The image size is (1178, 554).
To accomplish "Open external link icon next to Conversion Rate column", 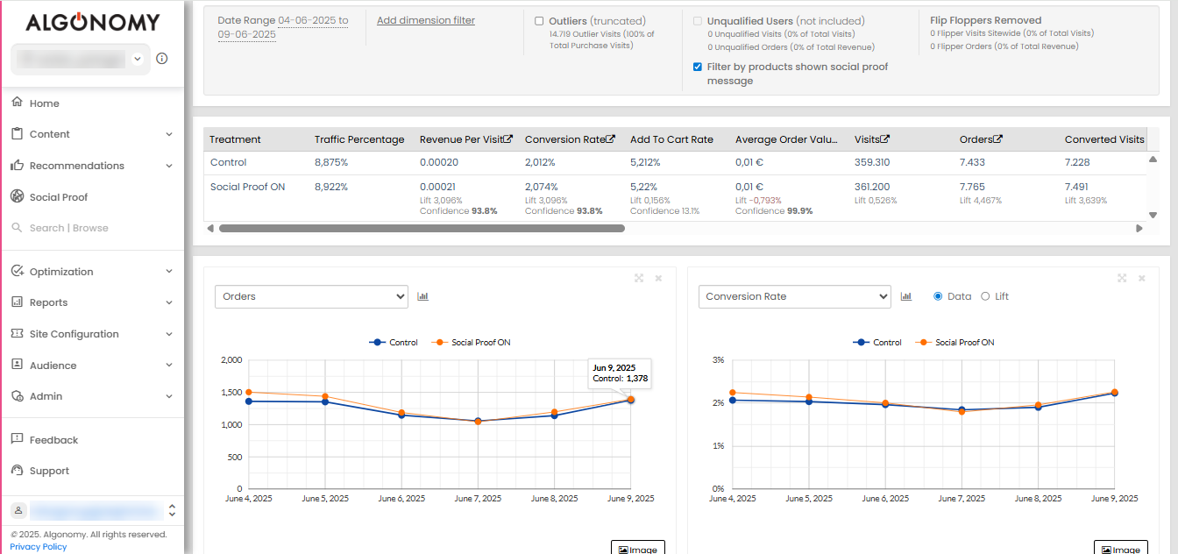I will [611, 139].
